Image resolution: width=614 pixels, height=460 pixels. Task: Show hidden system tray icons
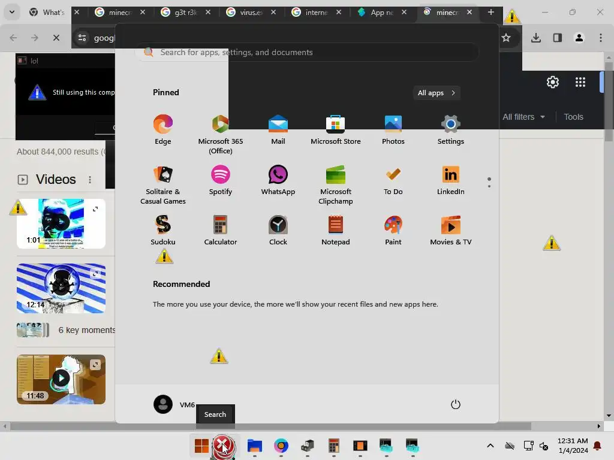[x=490, y=446]
